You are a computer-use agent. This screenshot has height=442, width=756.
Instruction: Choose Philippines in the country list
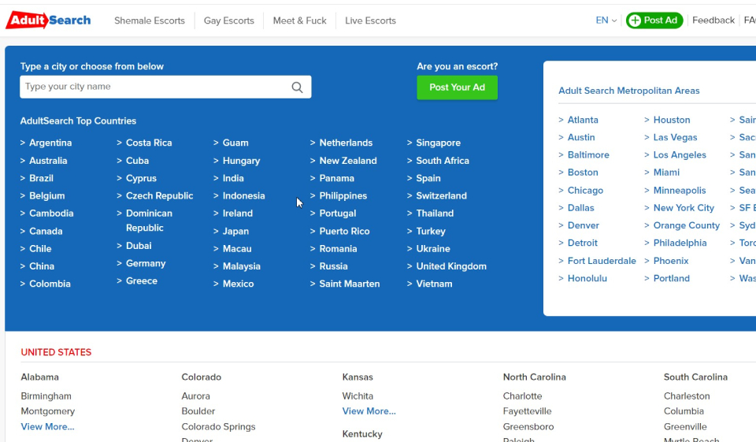coord(343,196)
